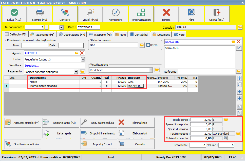245x161 pixels.
Task: Save the document with Salva (F12)
Action: click(14, 14)
